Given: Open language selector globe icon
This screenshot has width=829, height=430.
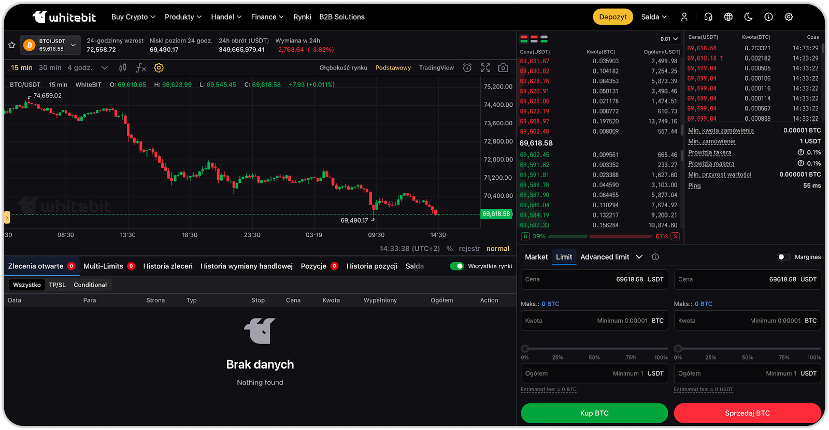Looking at the screenshot, I should [728, 17].
